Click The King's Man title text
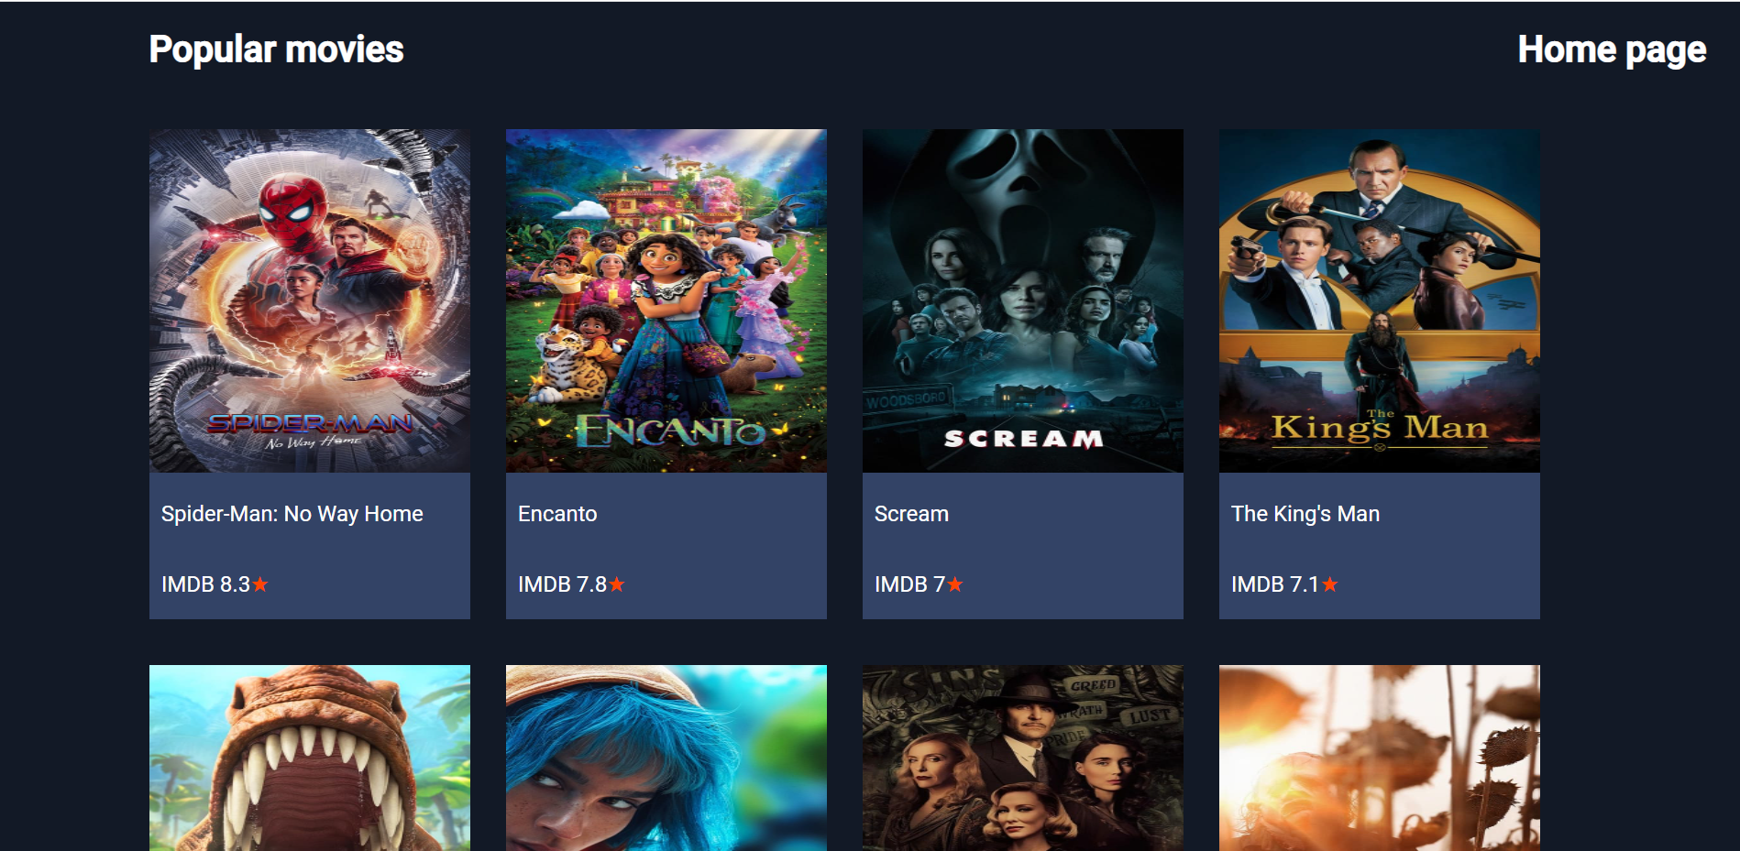This screenshot has width=1740, height=851. click(1305, 514)
